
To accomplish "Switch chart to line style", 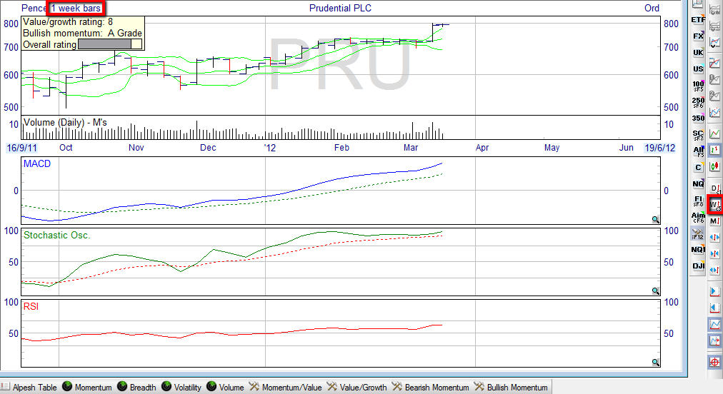I will [x=714, y=133].
